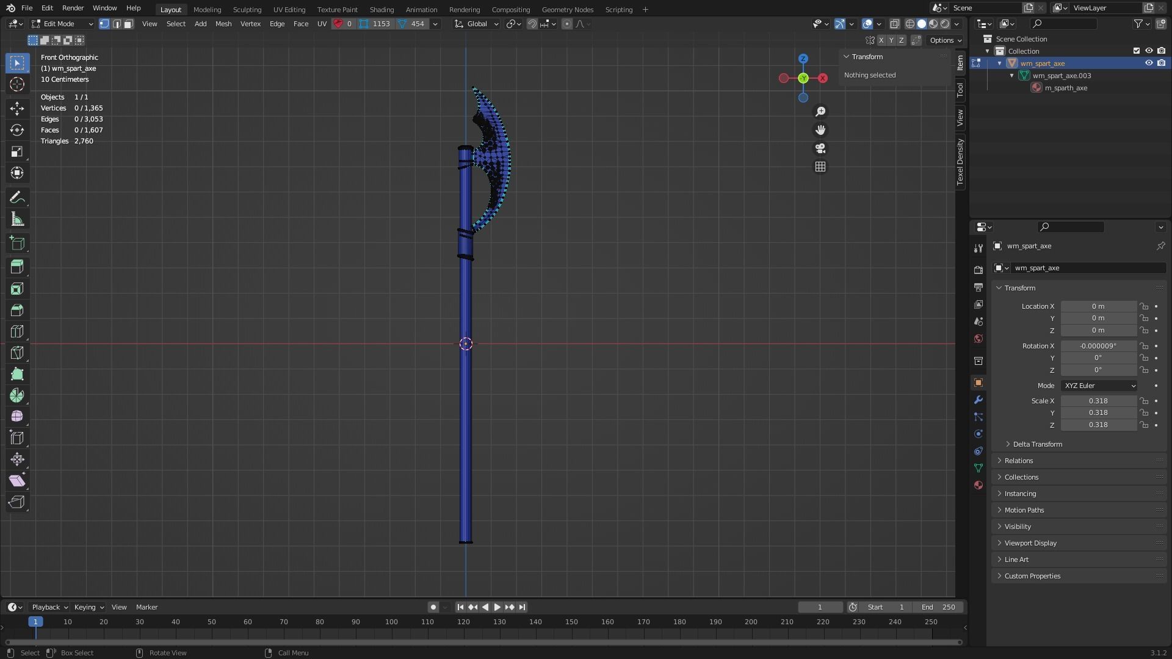Select the Extrude Region tool
The width and height of the screenshot is (1172, 659).
click(x=17, y=267)
